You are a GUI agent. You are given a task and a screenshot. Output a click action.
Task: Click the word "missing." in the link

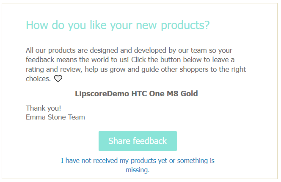[138, 170]
